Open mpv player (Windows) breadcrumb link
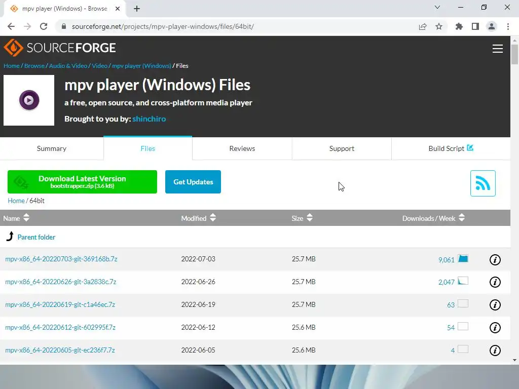 click(141, 66)
